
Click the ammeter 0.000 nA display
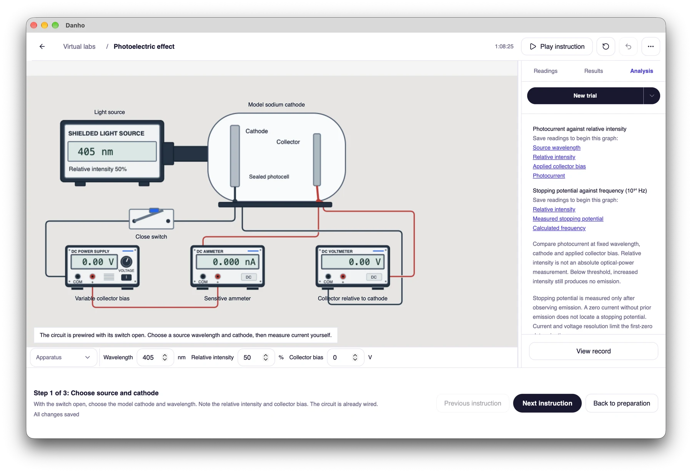[228, 262]
